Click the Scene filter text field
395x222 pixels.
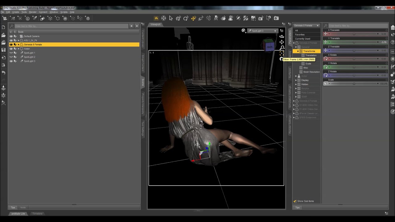[x=71, y=26]
